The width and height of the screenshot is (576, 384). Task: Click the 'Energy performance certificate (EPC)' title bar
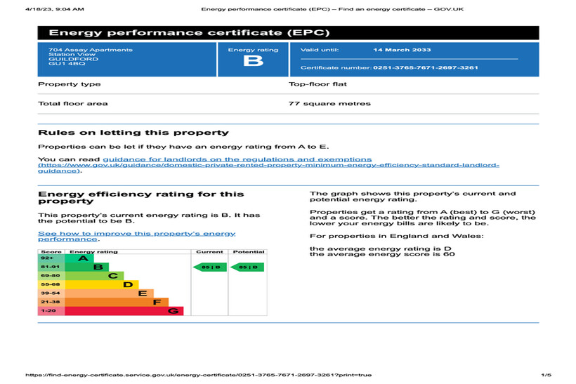click(x=288, y=33)
